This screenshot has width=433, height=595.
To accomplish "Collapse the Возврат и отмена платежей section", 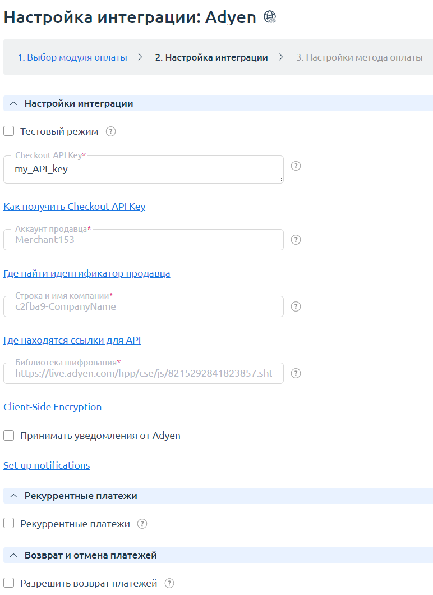I will 13,555.
